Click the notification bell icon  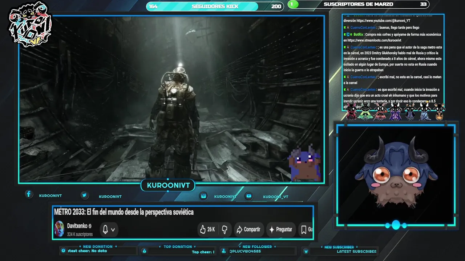105,229
